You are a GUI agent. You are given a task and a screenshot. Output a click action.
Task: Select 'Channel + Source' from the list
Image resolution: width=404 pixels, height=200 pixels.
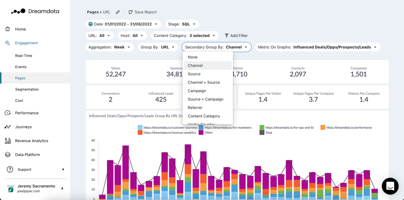[x=204, y=82]
